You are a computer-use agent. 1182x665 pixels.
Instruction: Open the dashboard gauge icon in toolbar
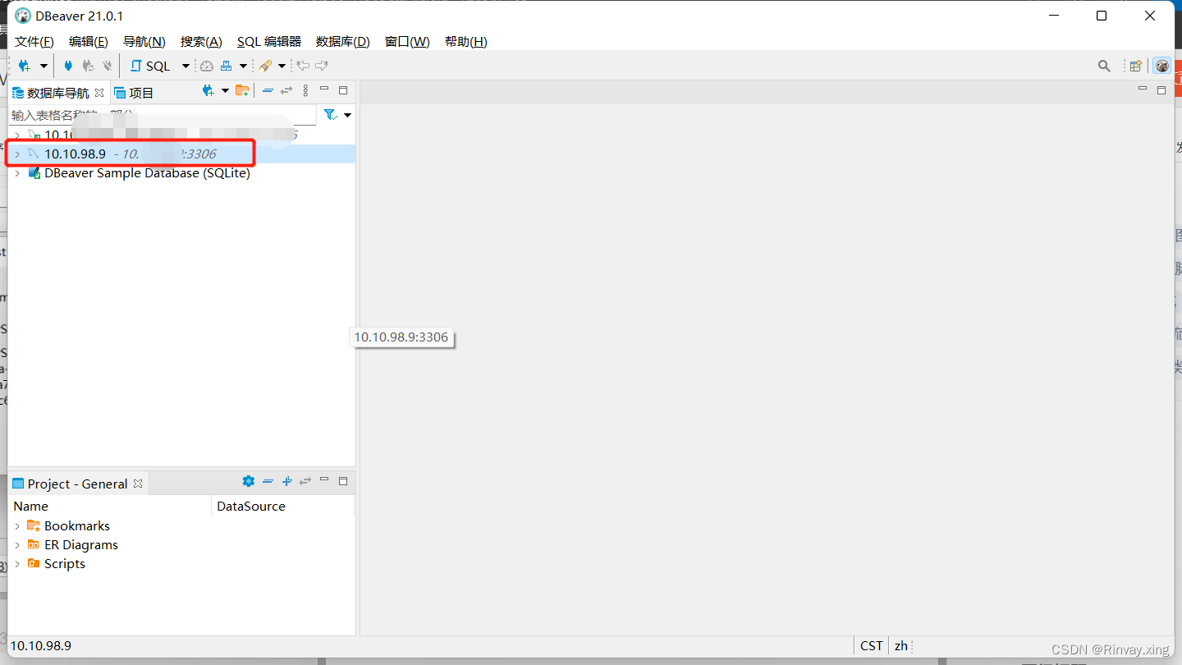click(x=207, y=66)
